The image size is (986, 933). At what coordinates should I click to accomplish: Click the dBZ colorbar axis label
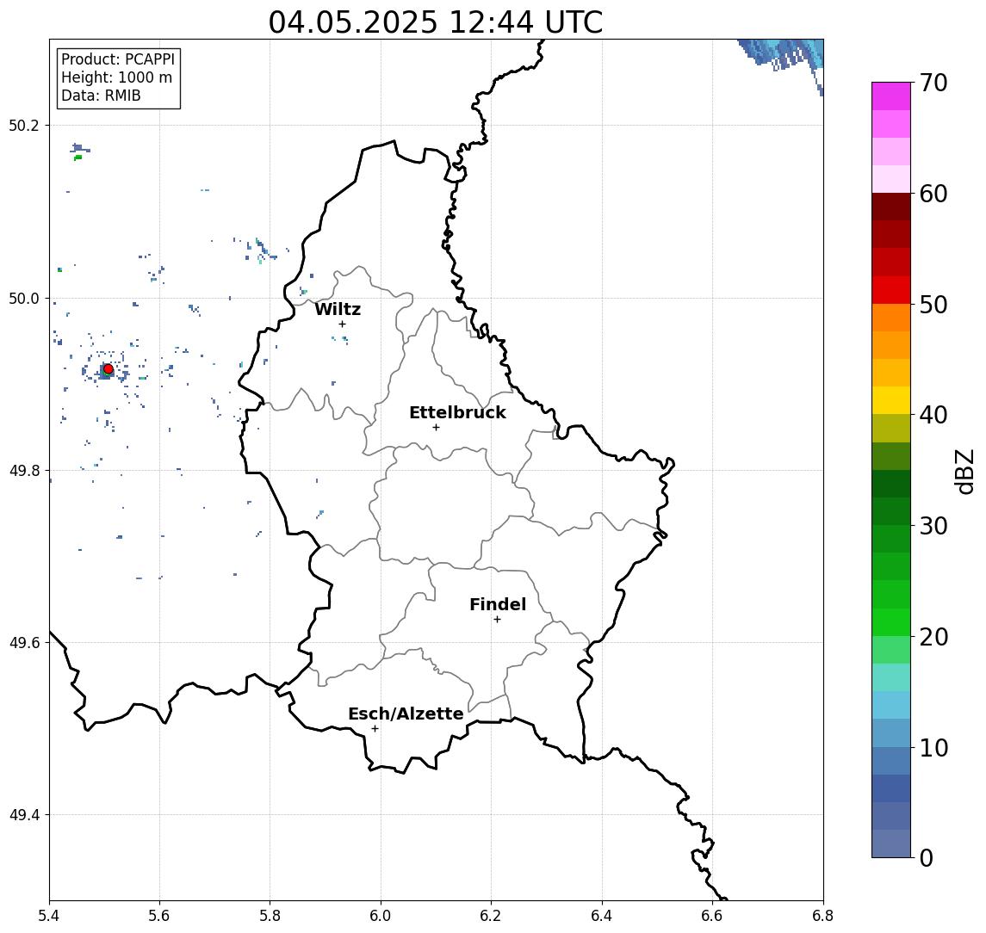[x=964, y=471]
